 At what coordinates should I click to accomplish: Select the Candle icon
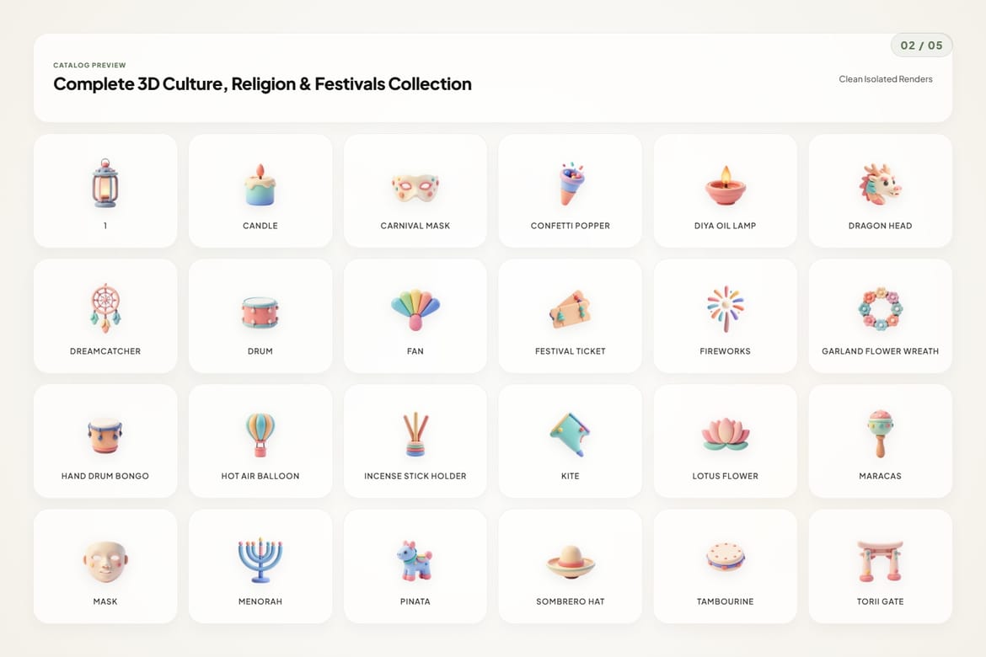(260, 184)
